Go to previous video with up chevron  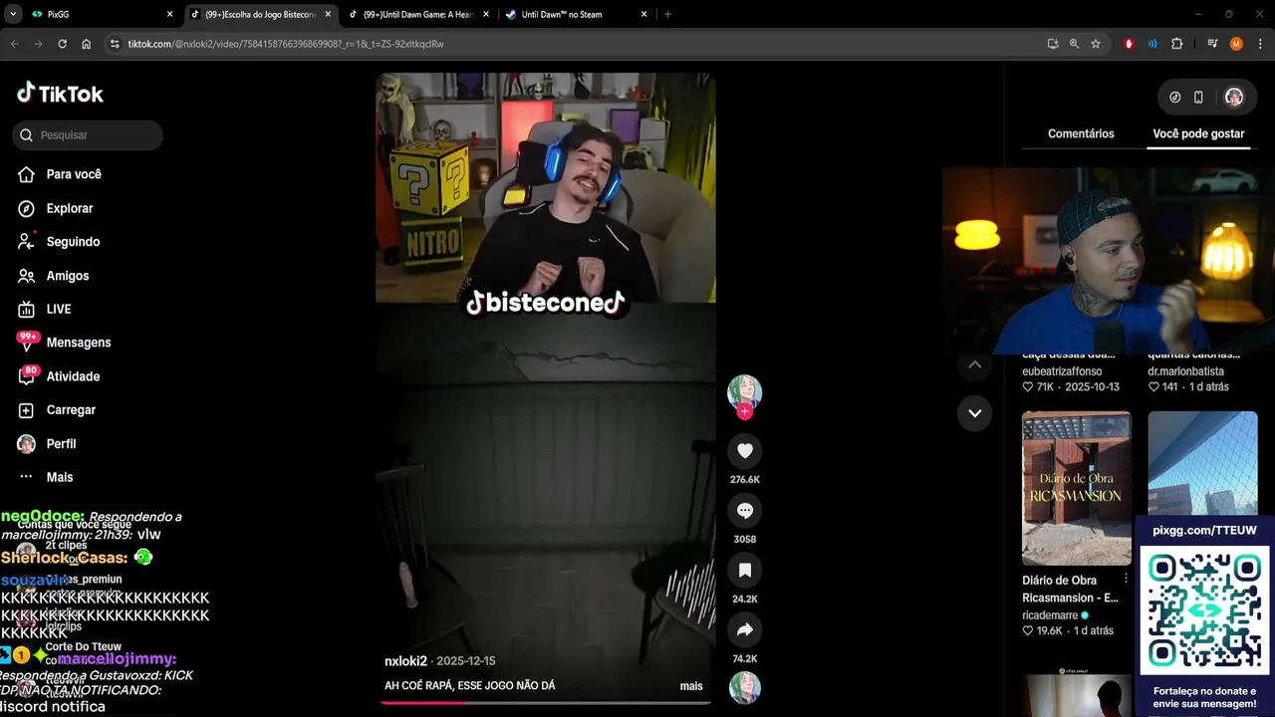click(x=975, y=364)
